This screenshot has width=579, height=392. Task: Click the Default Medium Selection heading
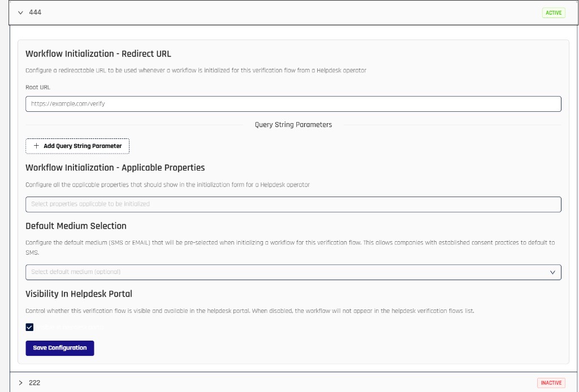pos(76,226)
